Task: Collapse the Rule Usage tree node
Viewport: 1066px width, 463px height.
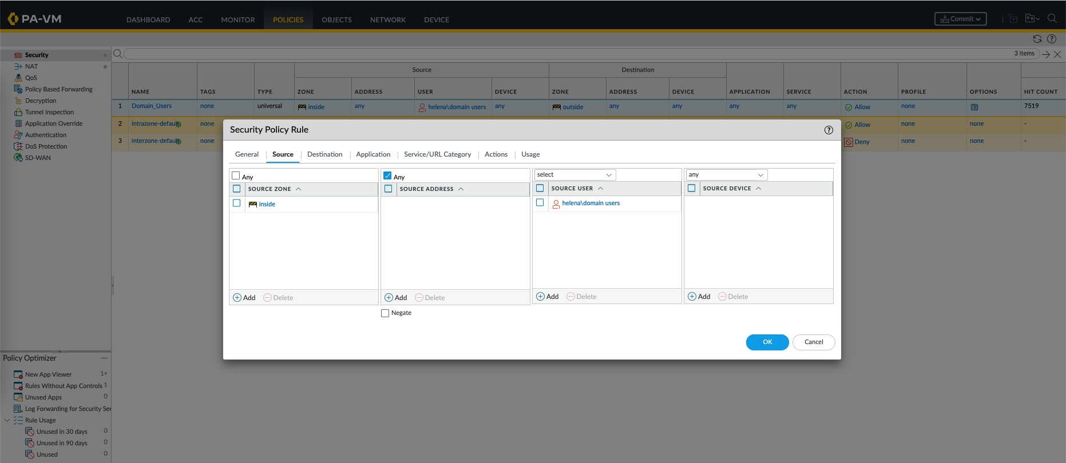Action: click(x=7, y=420)
